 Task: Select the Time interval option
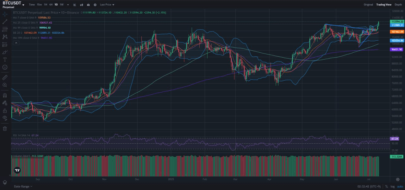pos(32,5)
